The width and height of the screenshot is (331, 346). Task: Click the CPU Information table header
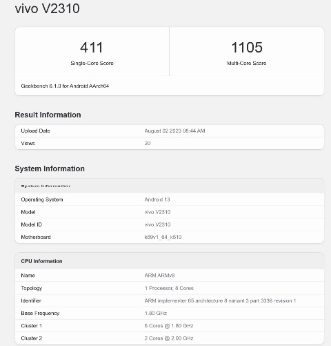pyautogui.click(x=170, y=261)
